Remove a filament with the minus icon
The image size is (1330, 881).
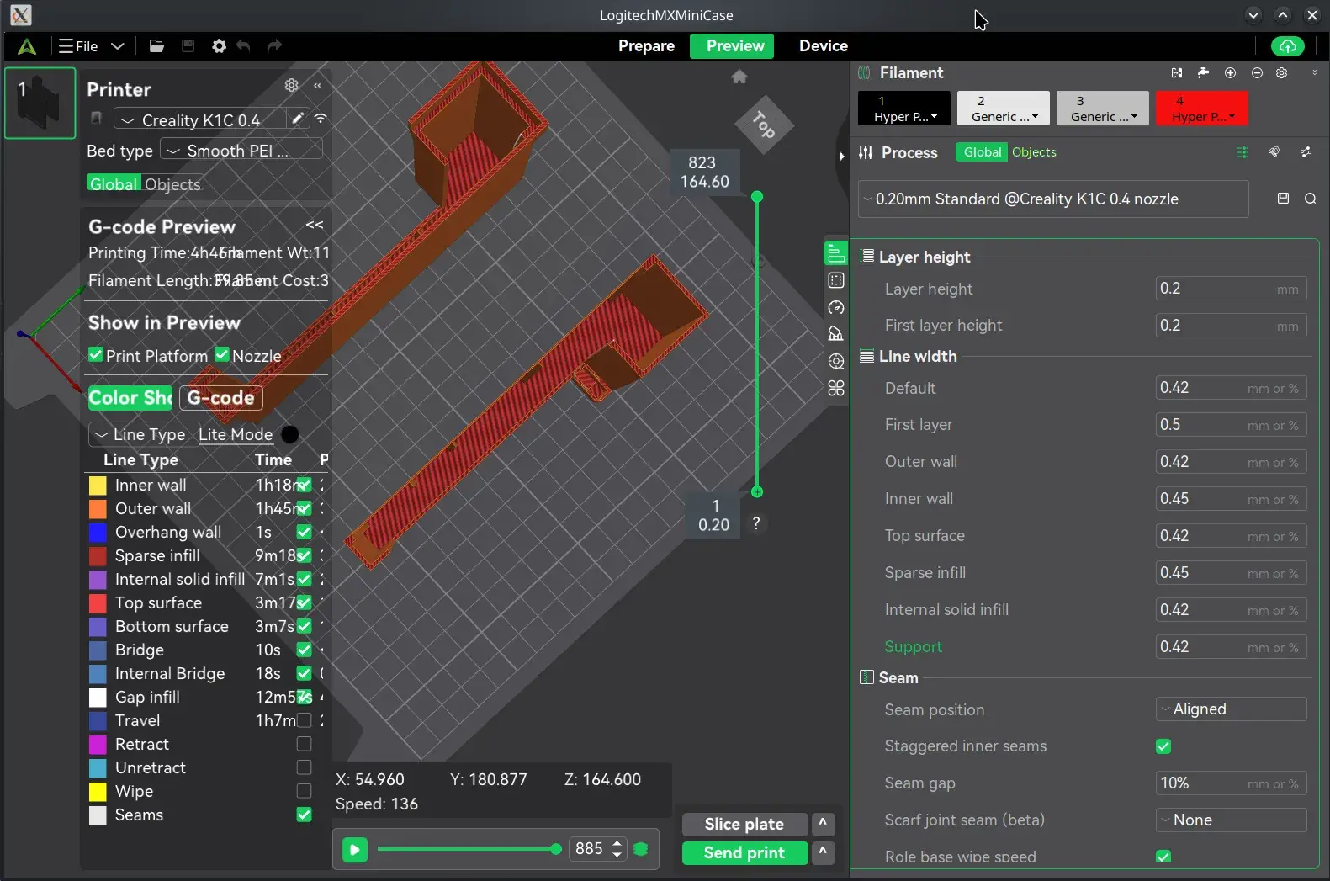pyautogui.click(x=1257, y=73)
